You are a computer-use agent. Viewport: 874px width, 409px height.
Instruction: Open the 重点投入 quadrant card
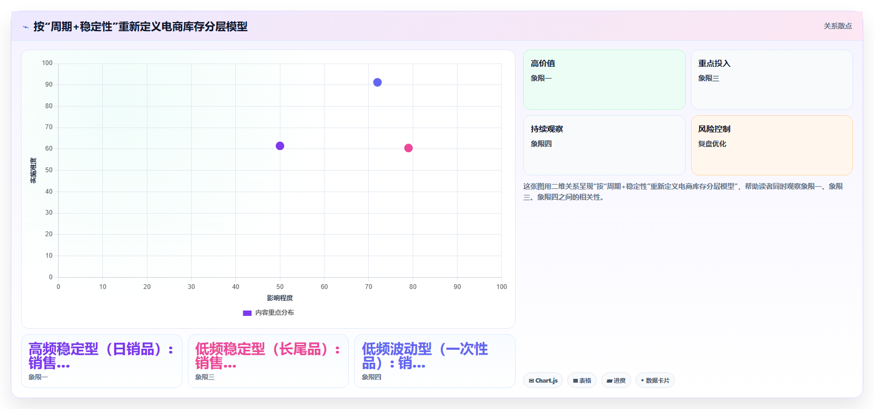(772, 80)
